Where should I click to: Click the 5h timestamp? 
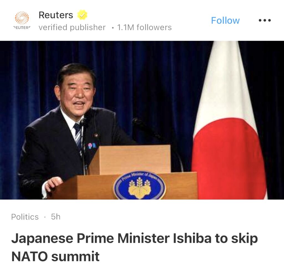(x=55, y=217)
